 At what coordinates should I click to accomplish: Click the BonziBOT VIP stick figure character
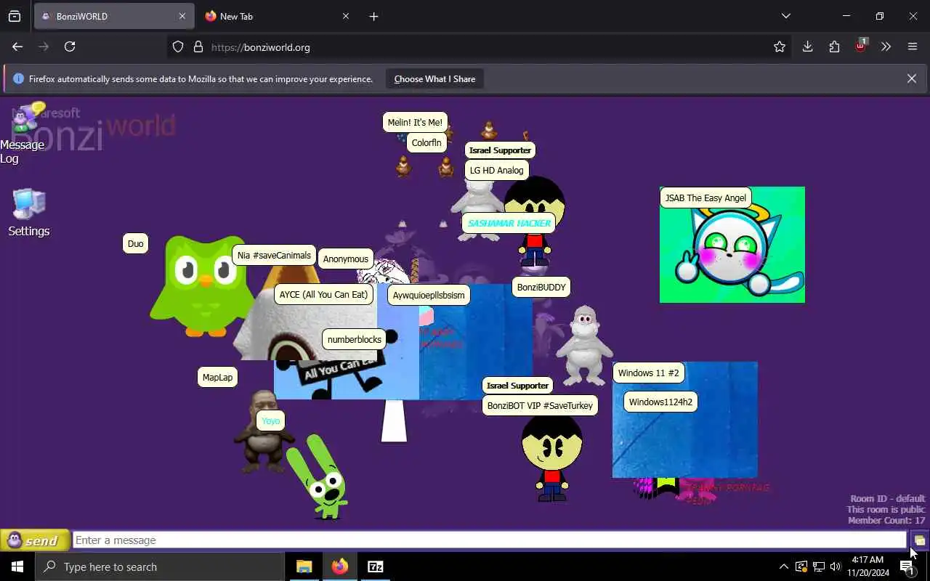pyautogui.click(x=551, y=459)
